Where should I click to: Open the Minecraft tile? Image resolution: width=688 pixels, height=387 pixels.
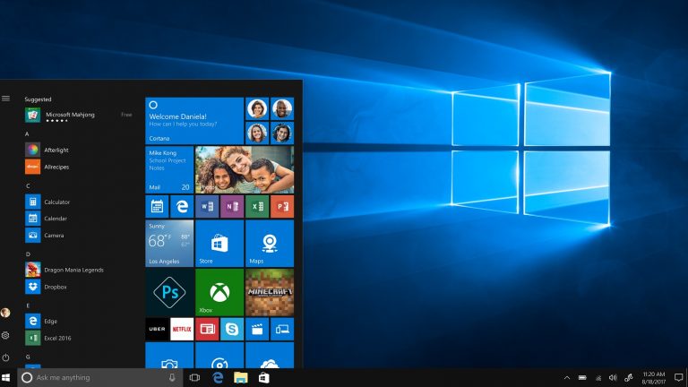pos(270,292)
